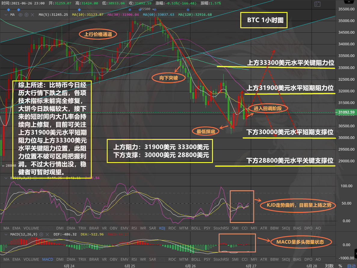Switch bottom indicator panel to MTM
Image resolution: width=357 pixels, height=268 pixels.
pos(183,259)
